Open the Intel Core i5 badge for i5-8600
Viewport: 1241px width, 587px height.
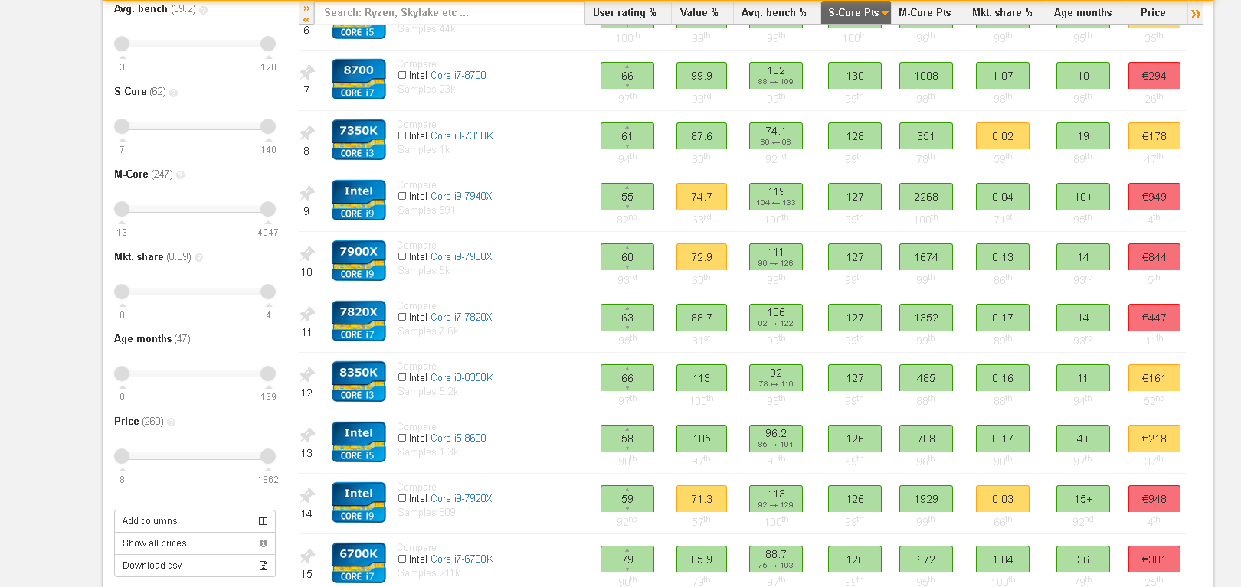point(359,442)
